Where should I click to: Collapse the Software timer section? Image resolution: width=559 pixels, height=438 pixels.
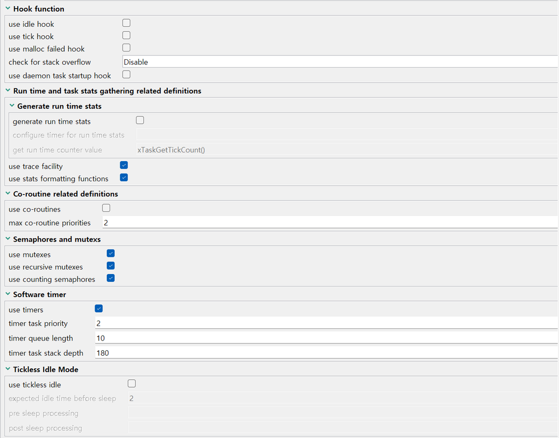point(8,294)
